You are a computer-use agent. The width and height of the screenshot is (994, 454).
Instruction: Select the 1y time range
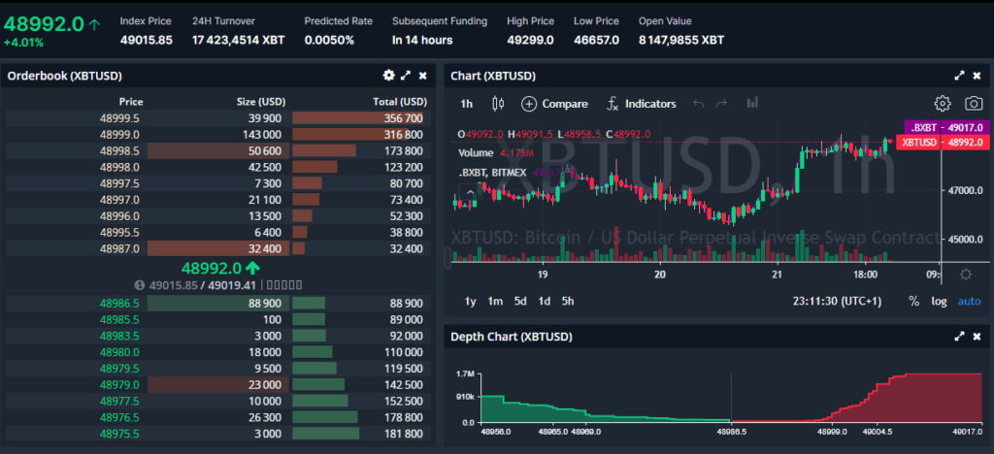coord(471,302)
